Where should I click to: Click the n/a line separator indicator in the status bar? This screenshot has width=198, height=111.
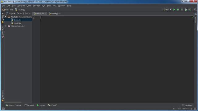click(x=179, y=109)
